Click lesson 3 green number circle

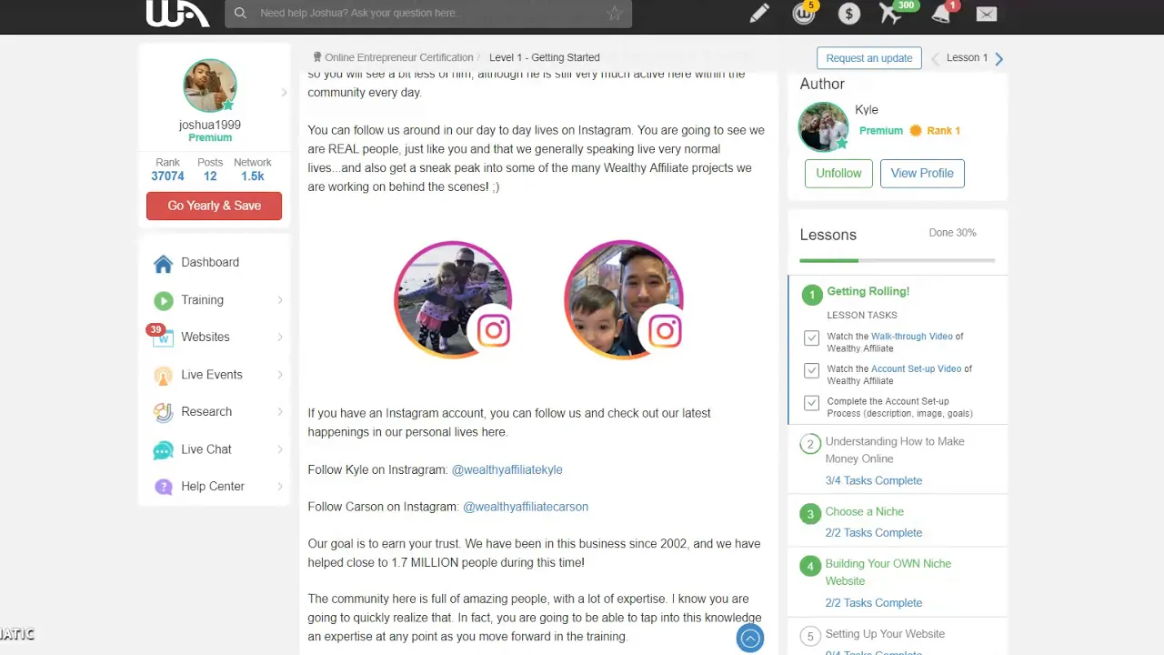pos(809,514)
